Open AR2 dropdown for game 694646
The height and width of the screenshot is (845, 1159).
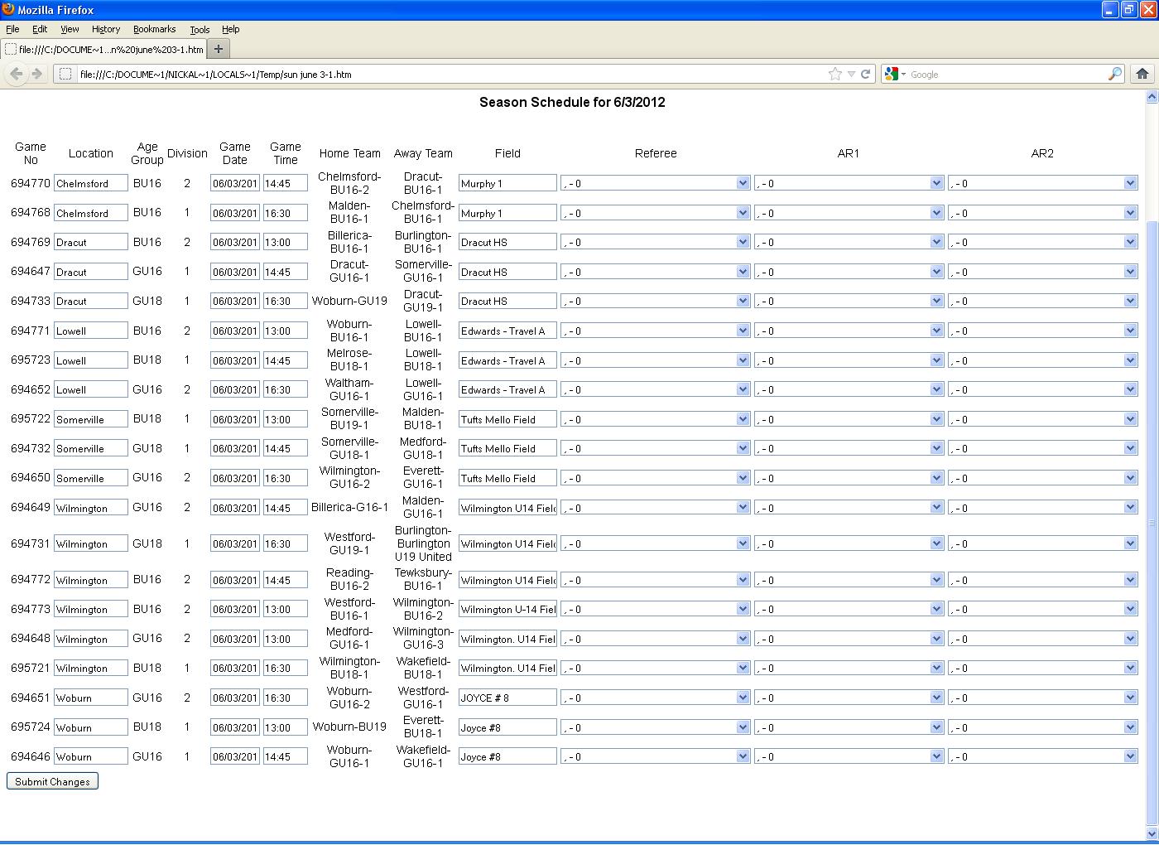click(x=1042, y=756)
